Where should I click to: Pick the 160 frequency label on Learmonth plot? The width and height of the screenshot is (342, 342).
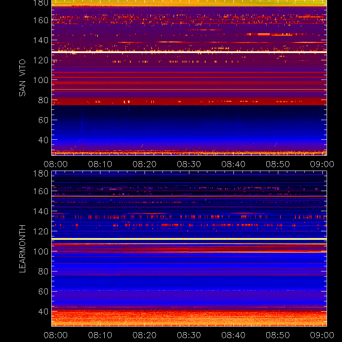click(41, 191)
